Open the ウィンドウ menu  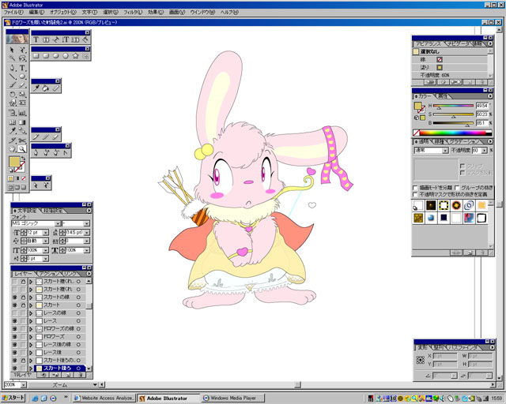[202, 13]
